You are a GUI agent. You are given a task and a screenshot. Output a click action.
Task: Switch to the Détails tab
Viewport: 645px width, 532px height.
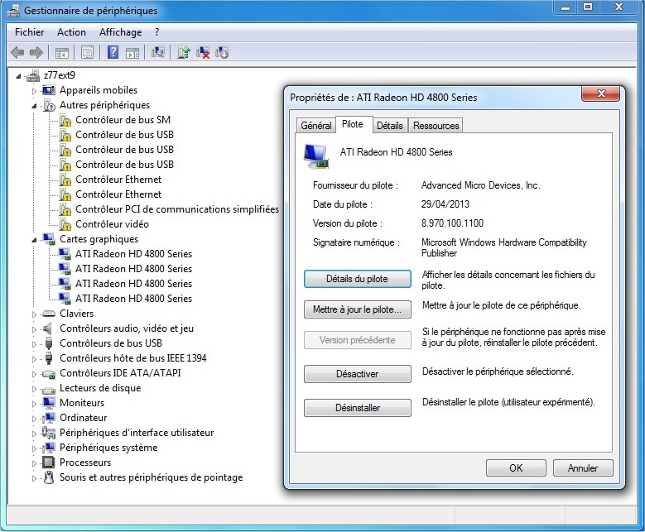pos(389,126)
